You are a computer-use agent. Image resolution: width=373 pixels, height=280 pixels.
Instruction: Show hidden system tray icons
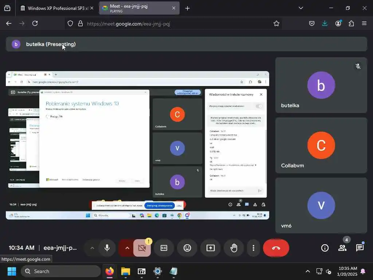point(307,271)
